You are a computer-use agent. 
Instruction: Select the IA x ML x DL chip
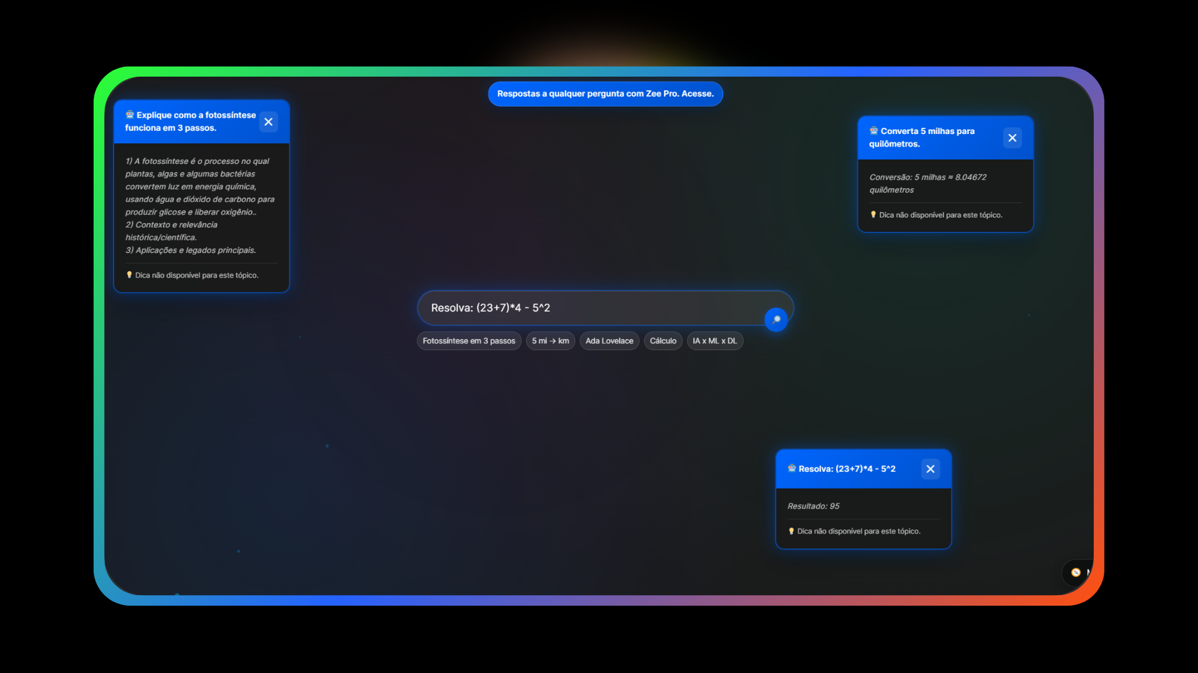tap(714, 341)
